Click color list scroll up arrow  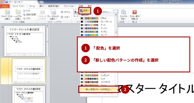point(116,15)
